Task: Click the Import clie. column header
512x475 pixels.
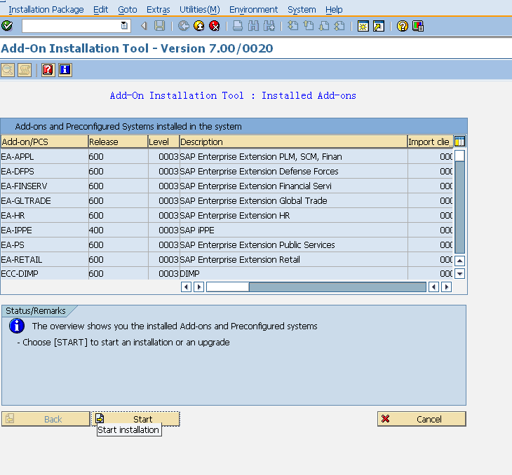Action: 430,142
